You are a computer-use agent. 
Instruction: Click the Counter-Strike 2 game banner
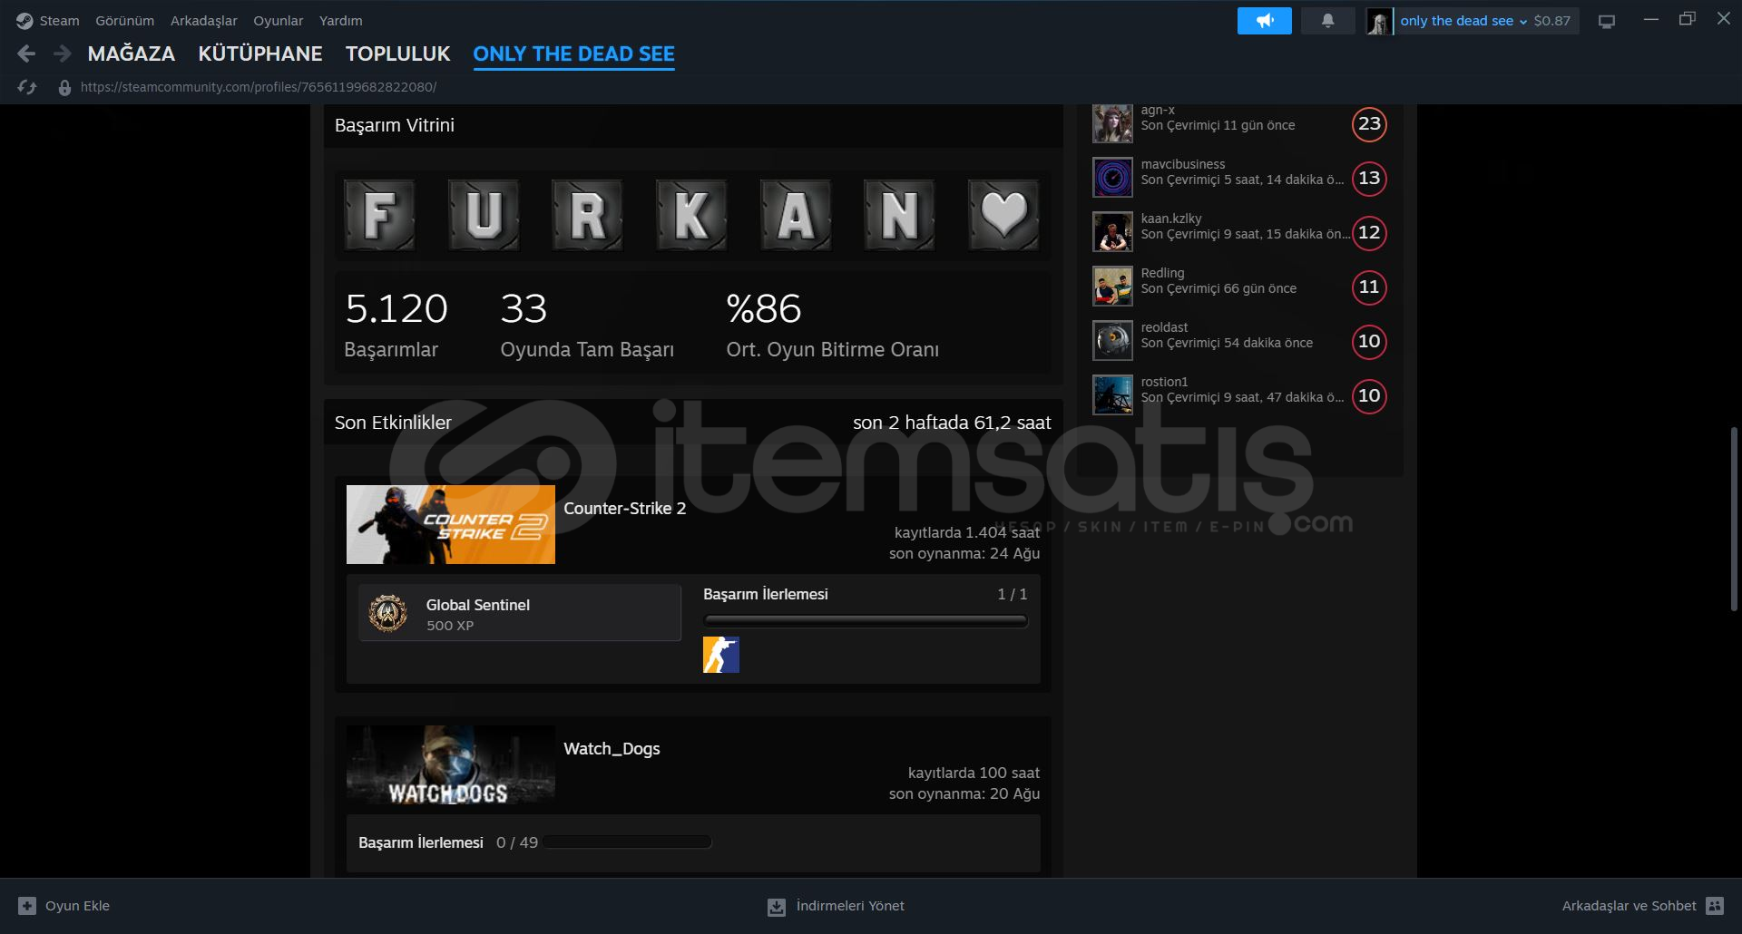click(x=450, y=524)
